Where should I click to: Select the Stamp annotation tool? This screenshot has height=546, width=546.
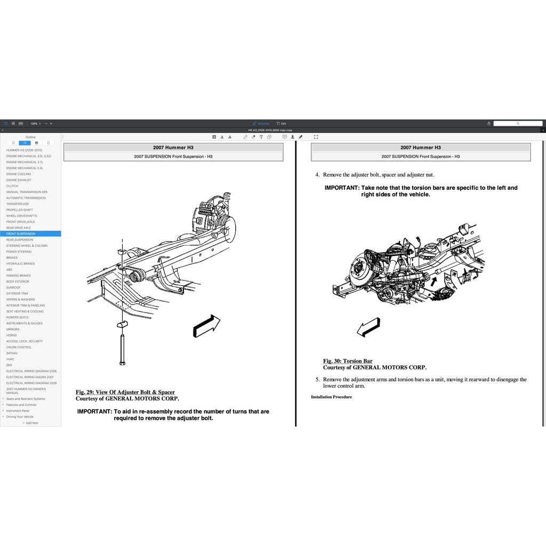coord(293,136)
